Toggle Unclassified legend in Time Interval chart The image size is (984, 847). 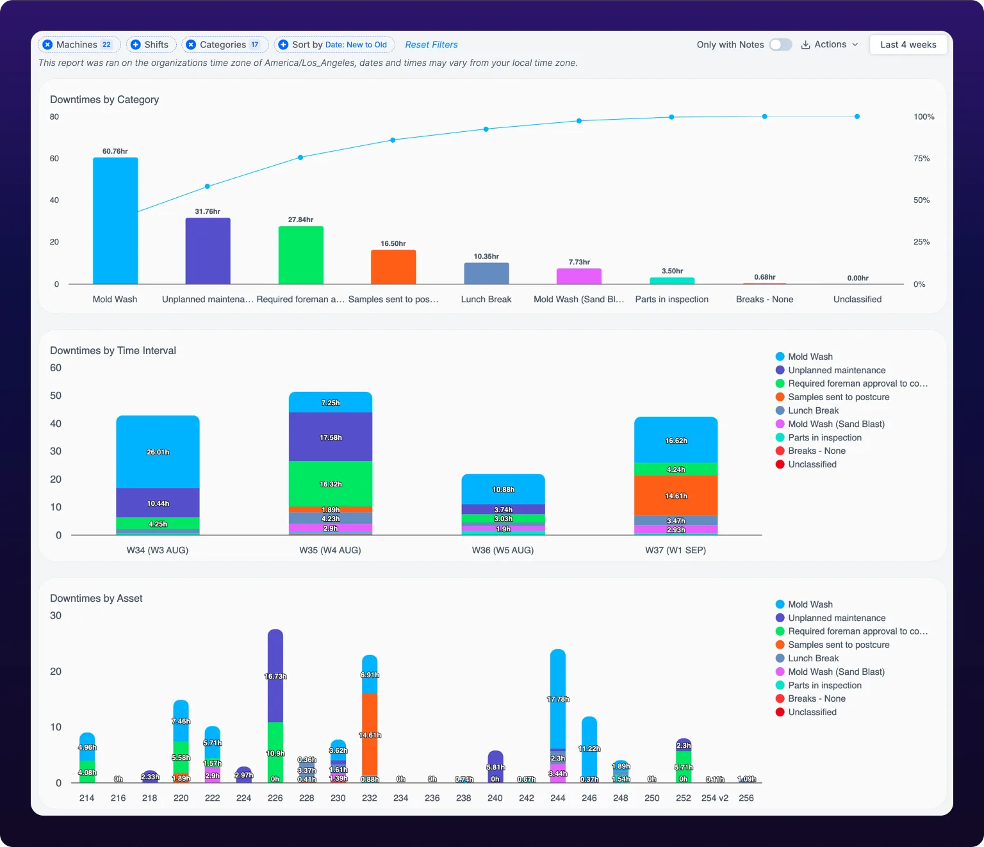click(x=806, y=464)
